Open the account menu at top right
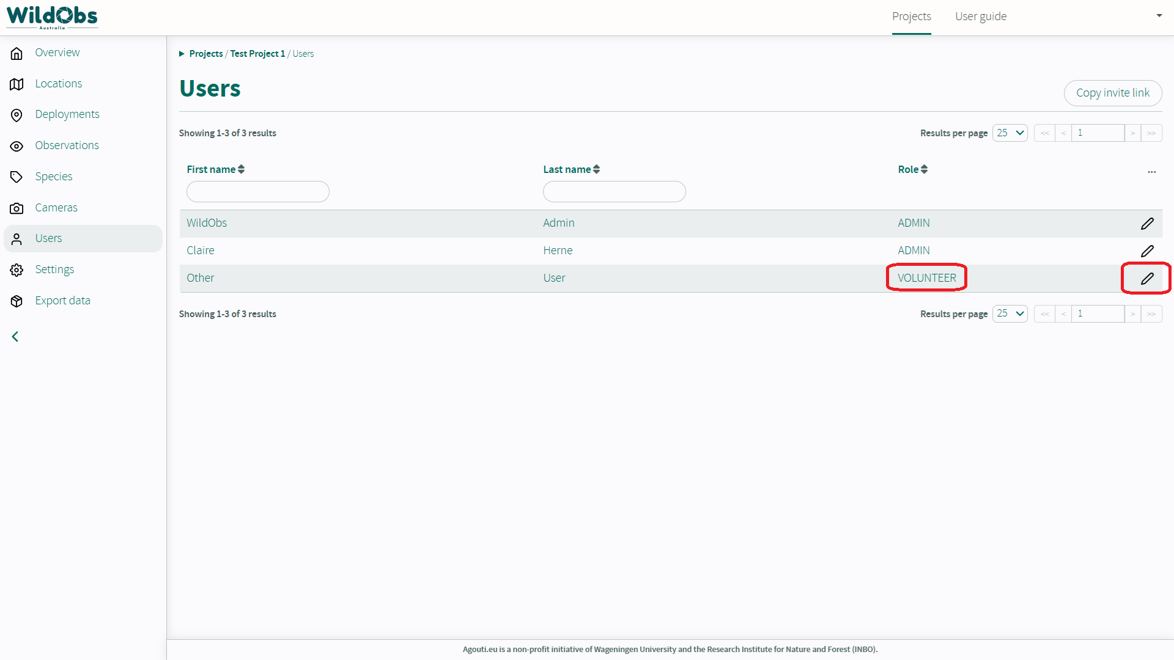The image size is (1174, 660). (x=1159, y=15)
